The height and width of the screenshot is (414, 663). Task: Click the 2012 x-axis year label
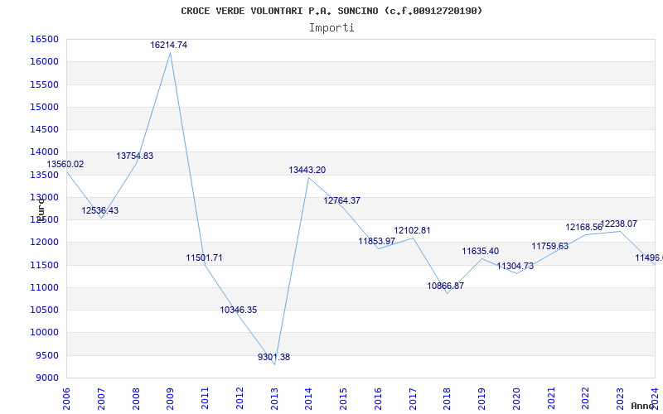point(240,399)
